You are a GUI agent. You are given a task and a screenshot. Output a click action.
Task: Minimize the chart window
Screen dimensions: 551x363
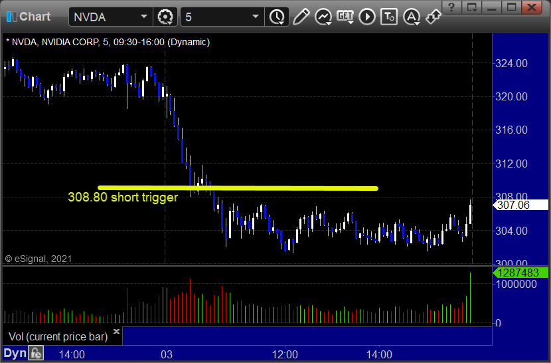click(492, 7)
